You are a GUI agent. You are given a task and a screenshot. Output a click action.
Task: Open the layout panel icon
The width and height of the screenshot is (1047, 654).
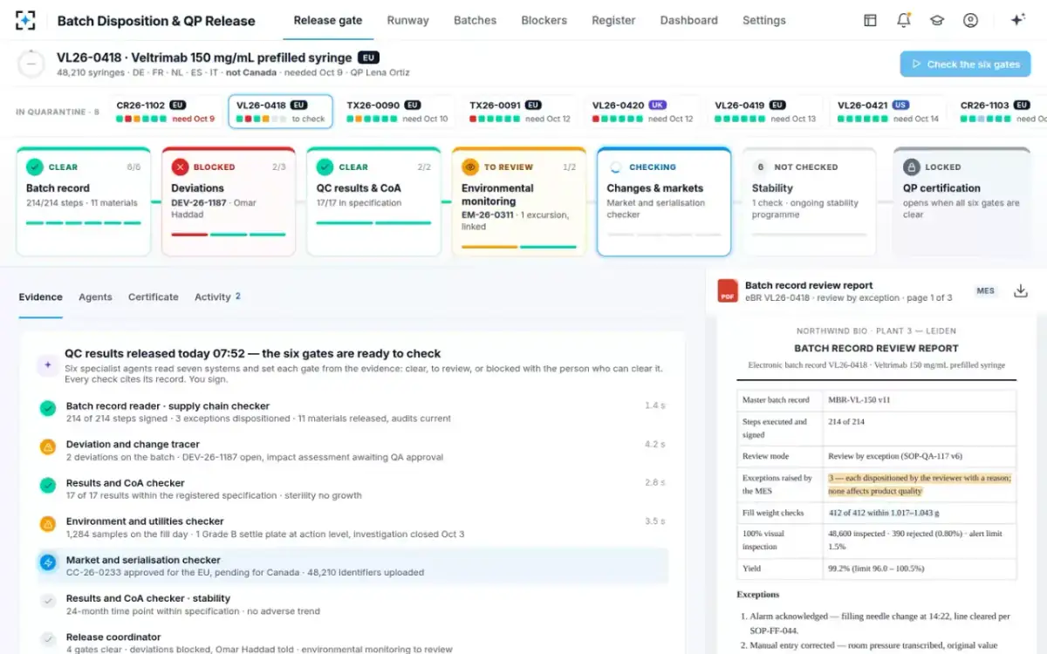coord(870,20)
